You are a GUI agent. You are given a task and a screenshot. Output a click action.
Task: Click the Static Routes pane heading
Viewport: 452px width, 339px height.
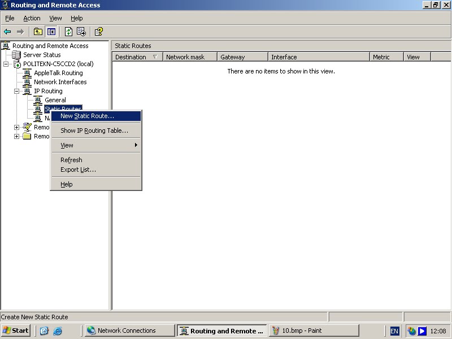(x=133, y=46)
